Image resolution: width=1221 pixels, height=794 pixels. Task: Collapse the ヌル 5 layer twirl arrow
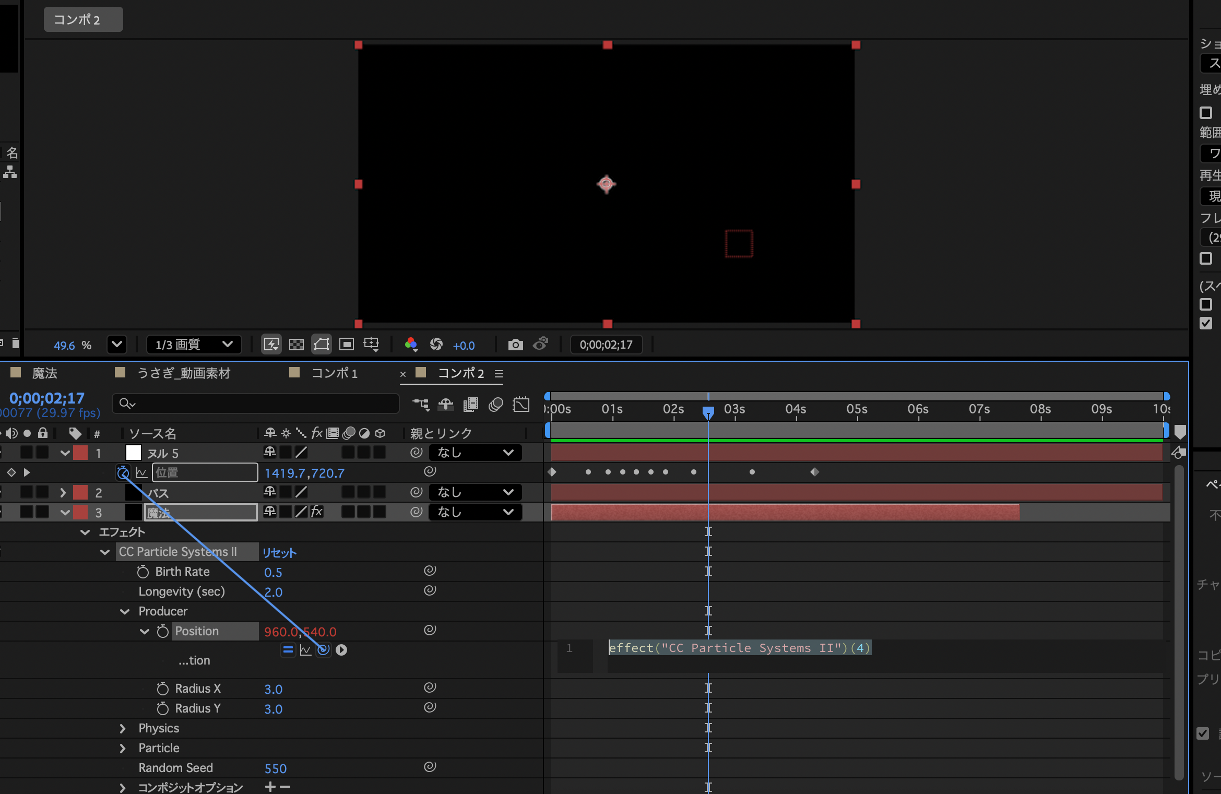65,453
